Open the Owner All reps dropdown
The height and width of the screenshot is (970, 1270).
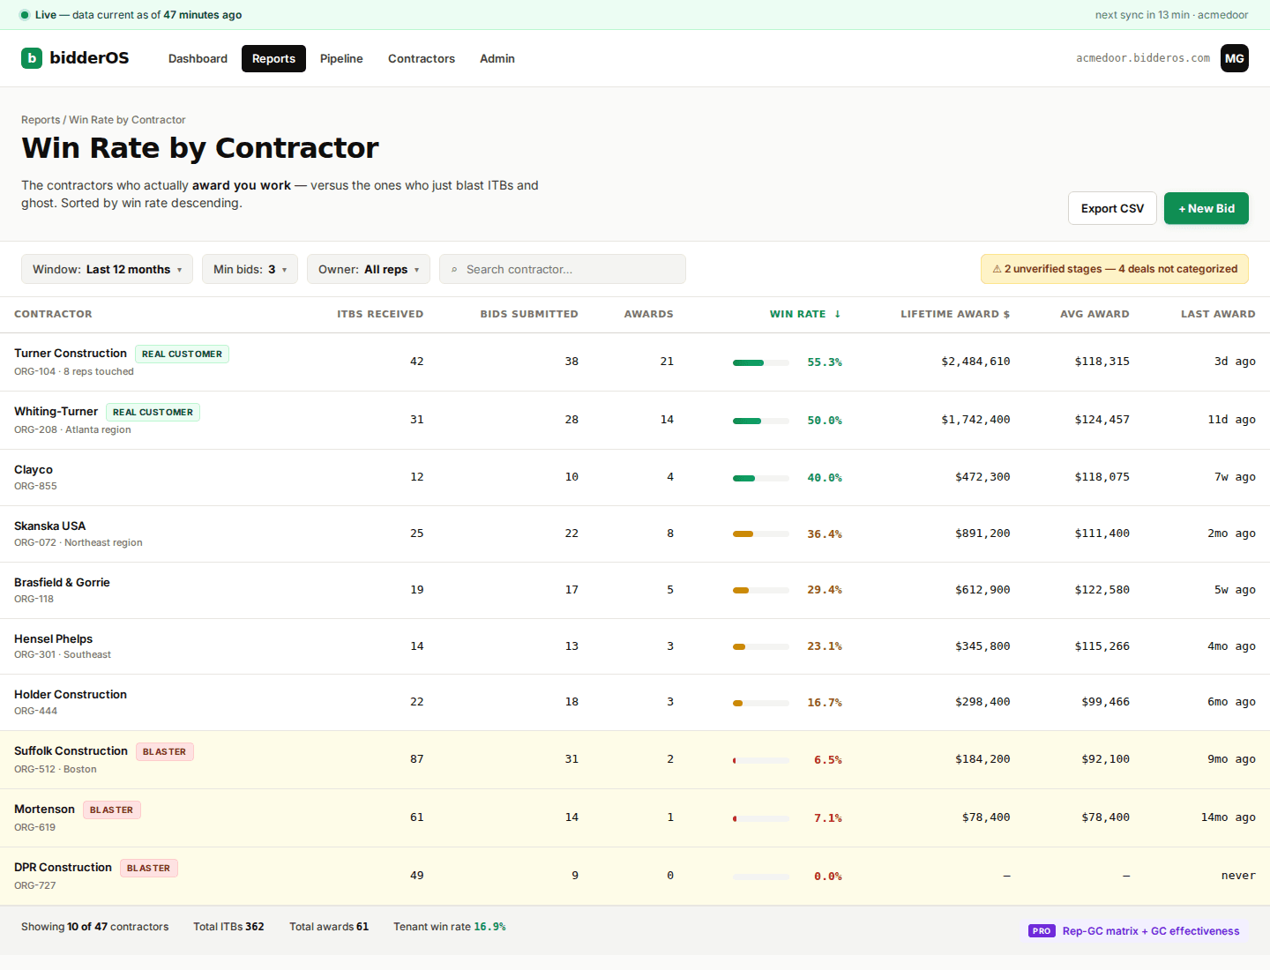tap(369, 269)
